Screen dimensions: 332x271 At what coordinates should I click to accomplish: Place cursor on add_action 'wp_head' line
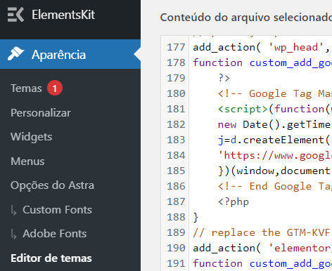coord(261,48)
